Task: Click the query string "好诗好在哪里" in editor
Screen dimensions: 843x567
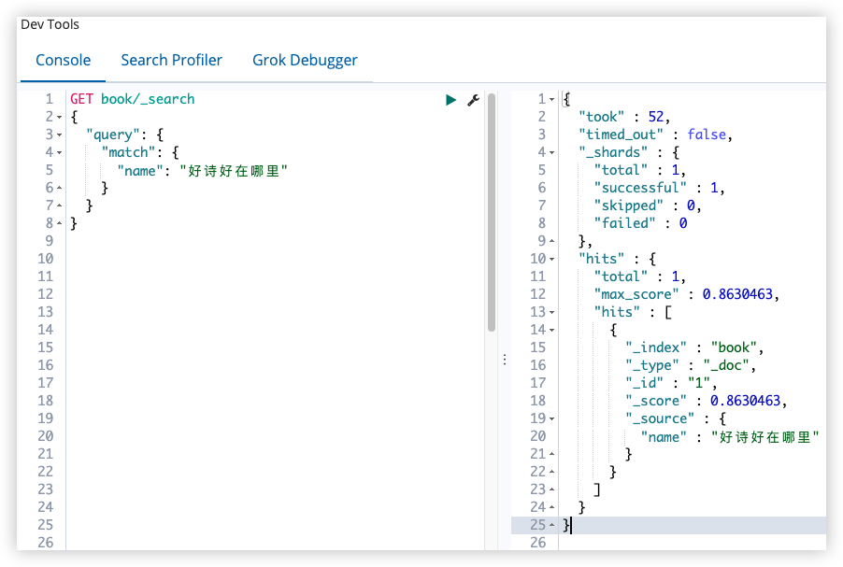Action: (x=234, y=171)
